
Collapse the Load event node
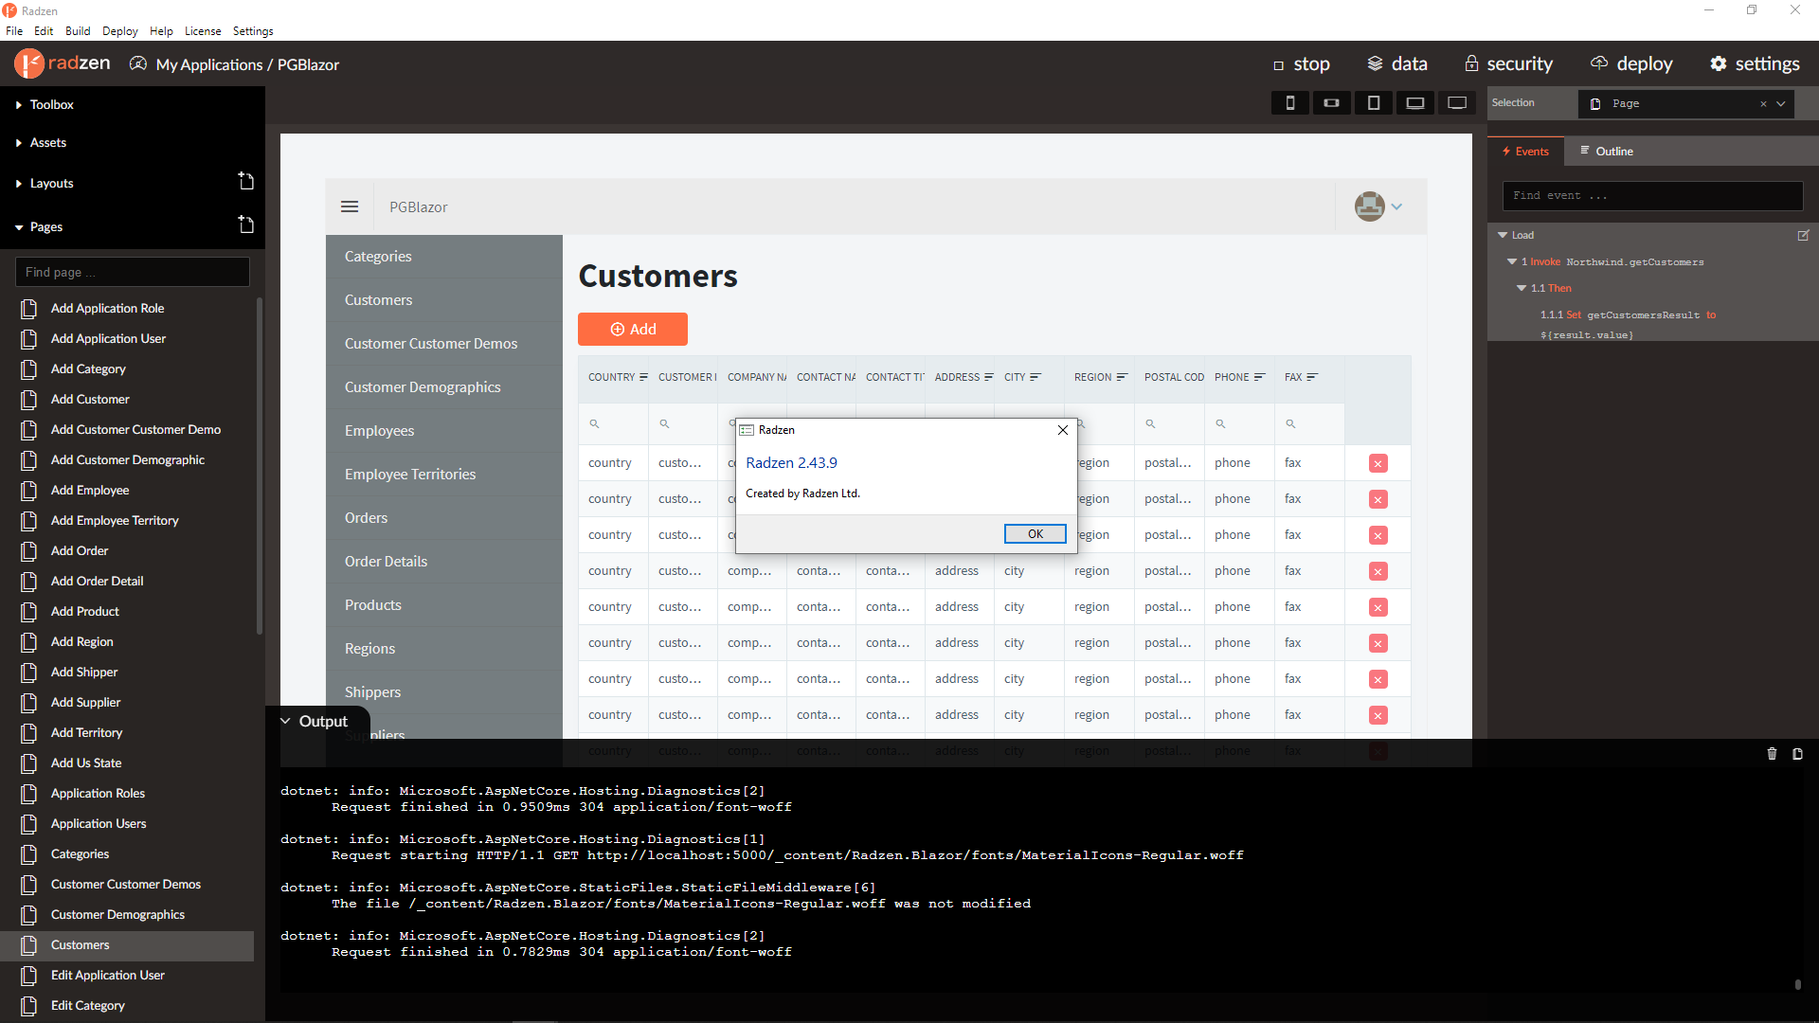coord(1503,235)
